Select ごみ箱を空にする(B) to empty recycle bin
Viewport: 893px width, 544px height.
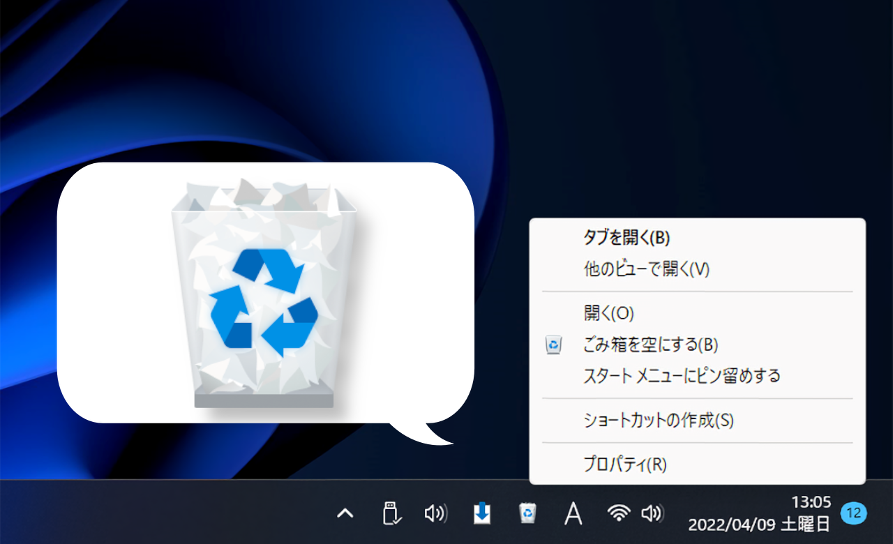pyautogui.click(x=697, y=345)
